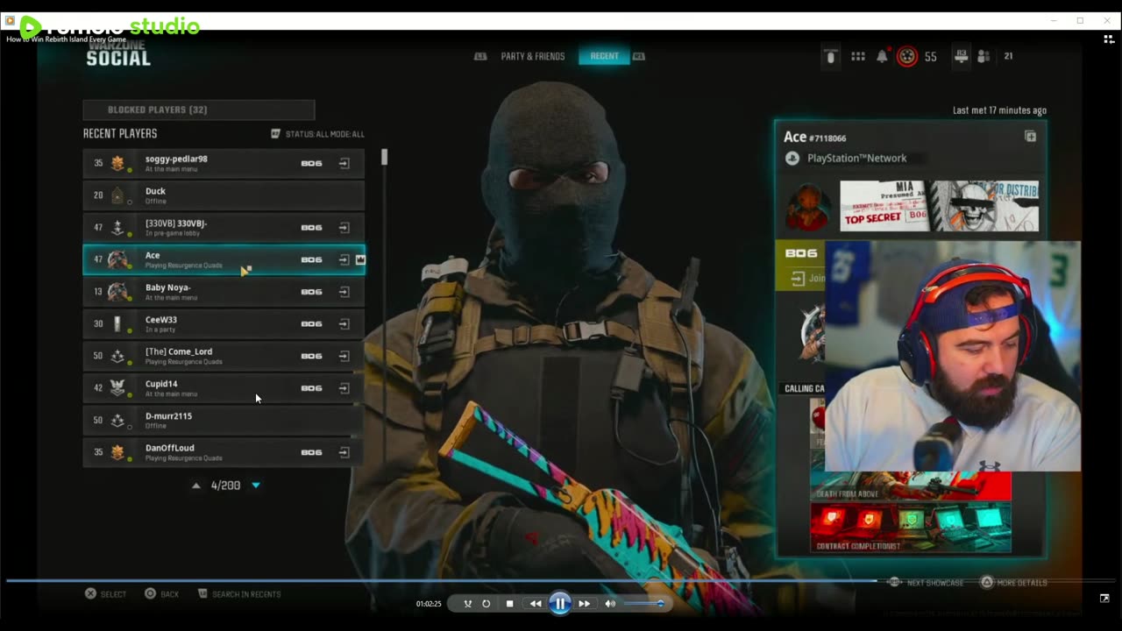1122x631 pixels.
Task: Select the DanOffLoud player row
Action: pyautogui.click(x=224, y=452)
